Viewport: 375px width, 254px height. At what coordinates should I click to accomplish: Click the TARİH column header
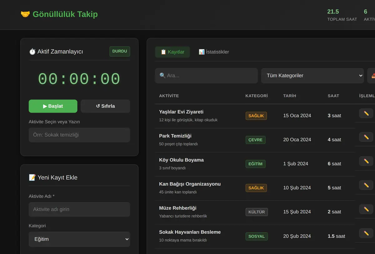click(x=290, y=96)
